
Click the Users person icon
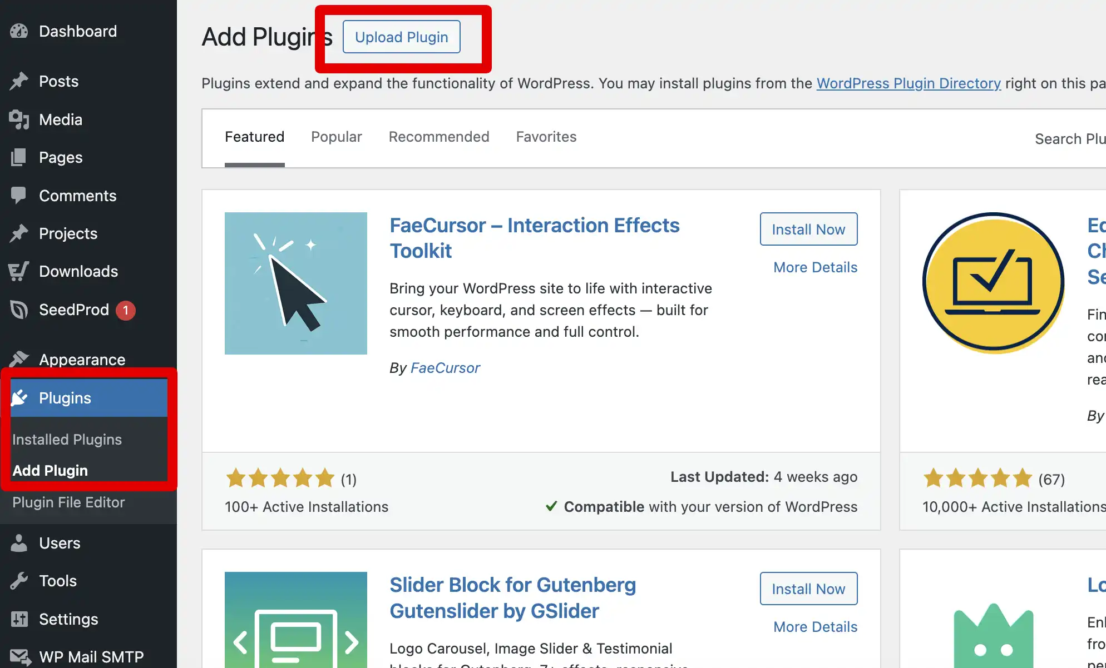(19, 543)
